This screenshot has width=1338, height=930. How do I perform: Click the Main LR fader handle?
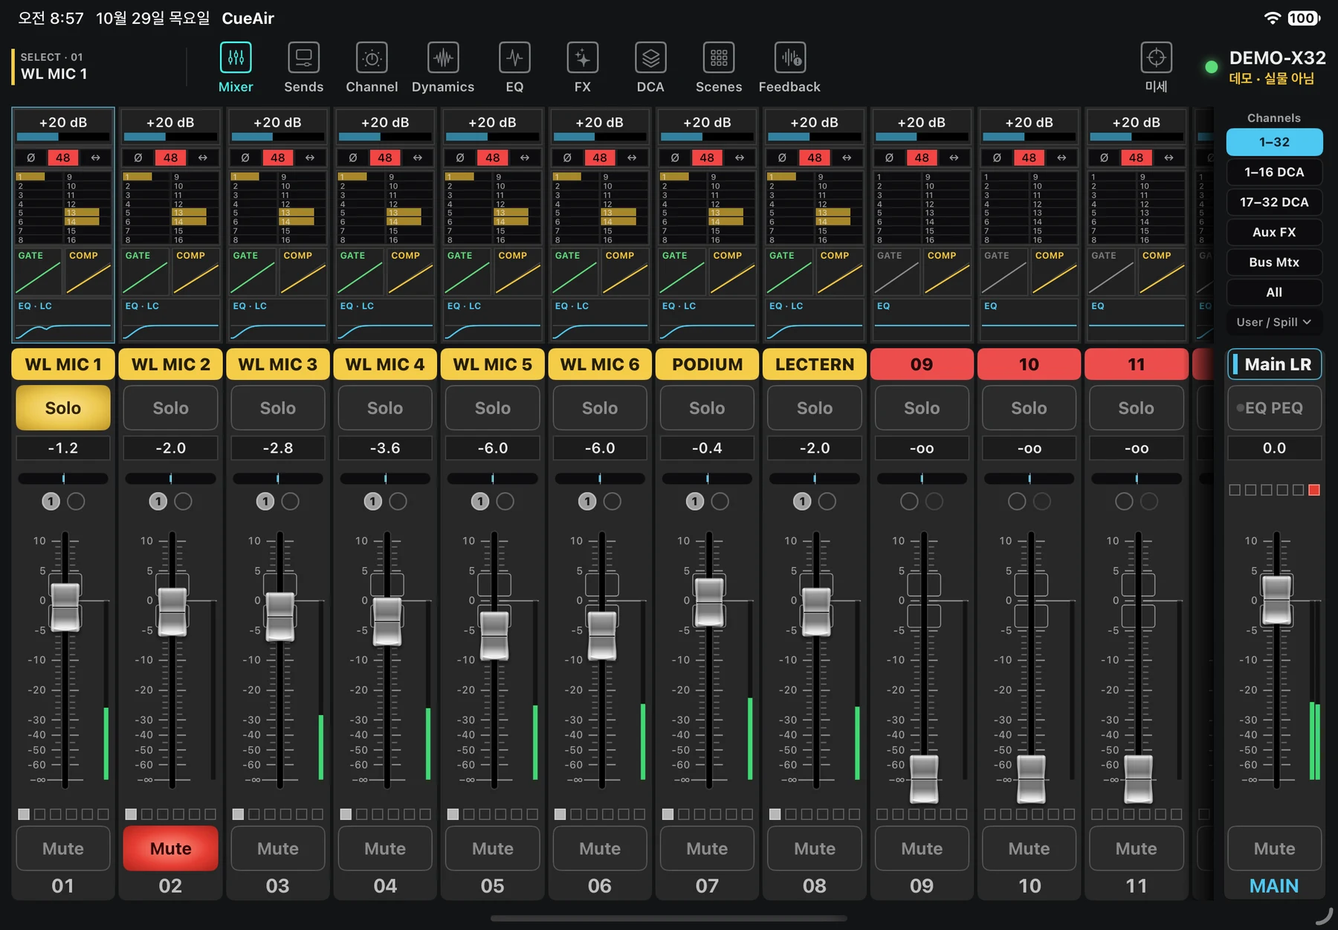[1277, 600]
